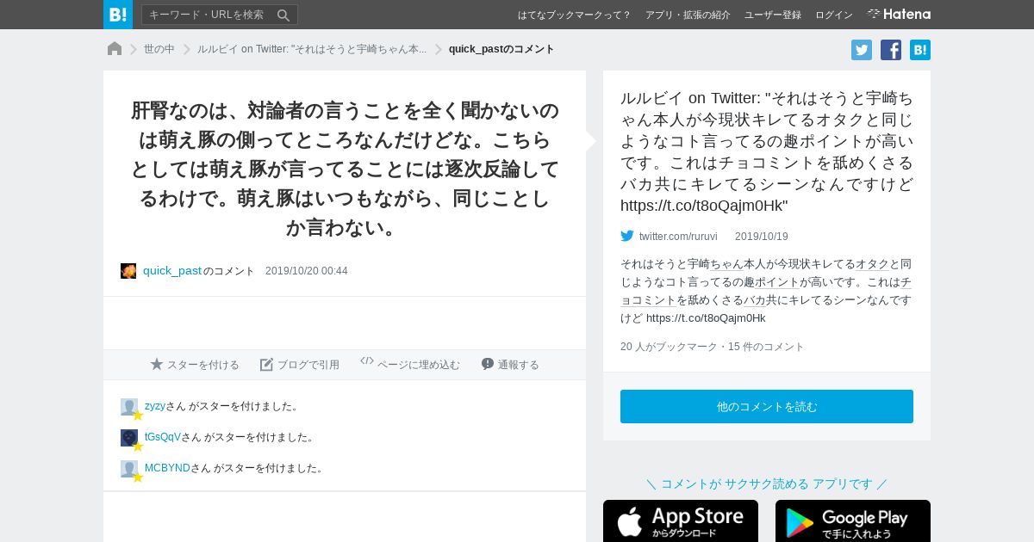
Task: Click the ブログで引用 edit icon
Action: (267, 364)
